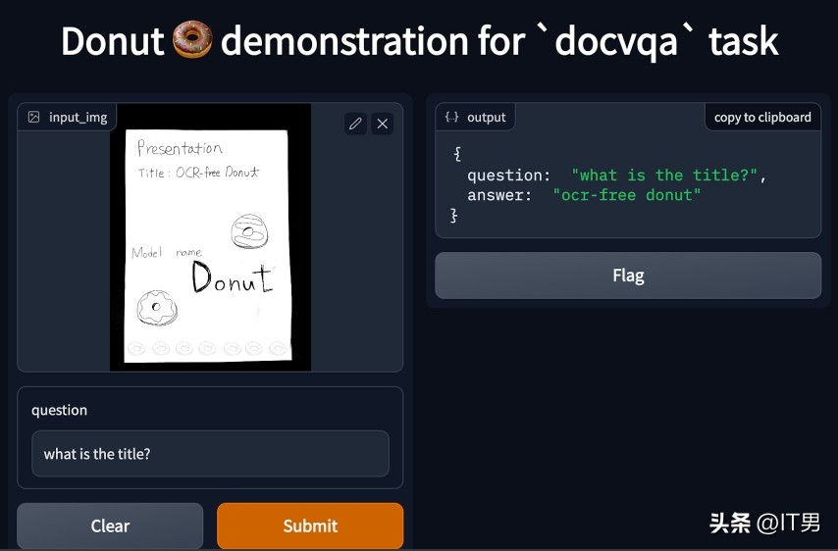Viewport: 838px width, 551px height.
Task: Flag the output result
Action: pyautogui.click(x=628, y=275)
